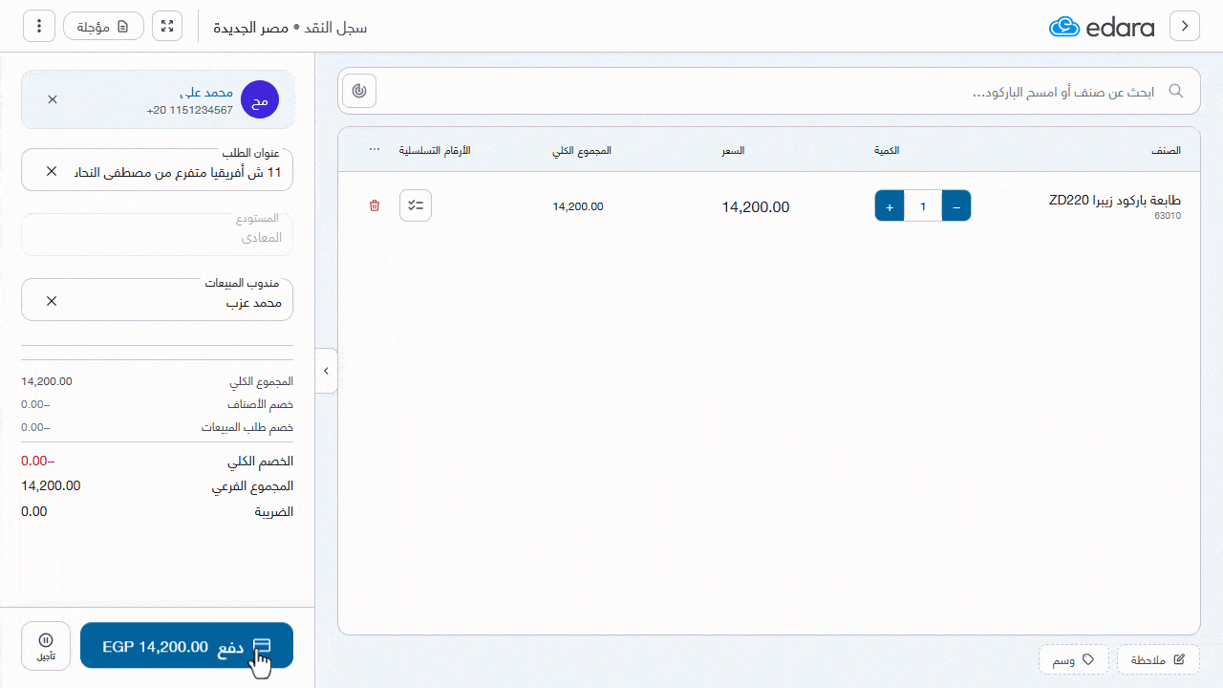Collapse the side panel with the arrow handle

[x=326, y=371]
